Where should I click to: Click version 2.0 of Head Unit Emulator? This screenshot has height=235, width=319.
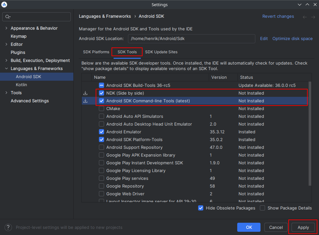213,124
